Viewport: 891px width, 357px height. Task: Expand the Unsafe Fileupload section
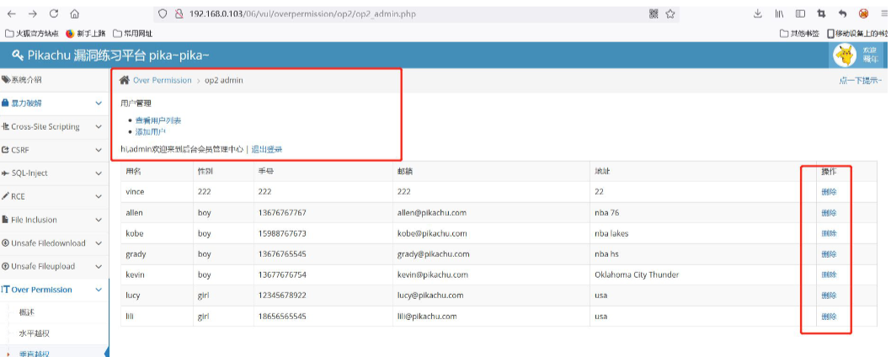tap(52, 266)
